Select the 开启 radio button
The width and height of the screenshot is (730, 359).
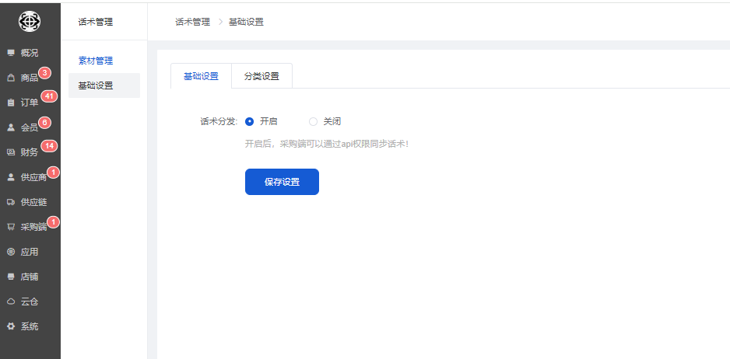coord(250,121)
